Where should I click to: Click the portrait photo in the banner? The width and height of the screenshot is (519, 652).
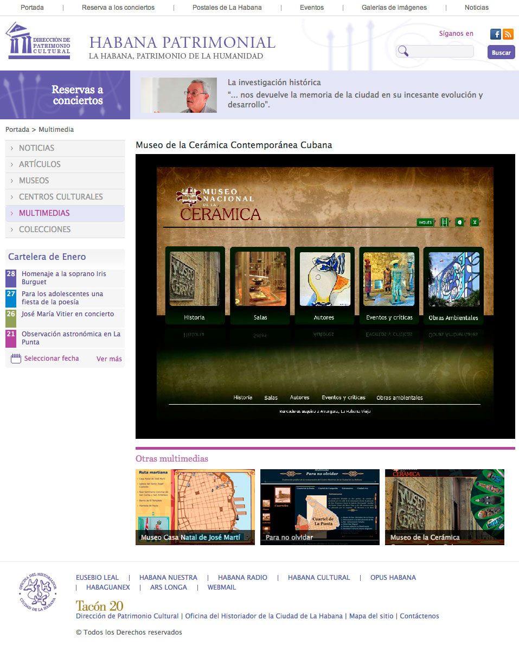(179, 95)
